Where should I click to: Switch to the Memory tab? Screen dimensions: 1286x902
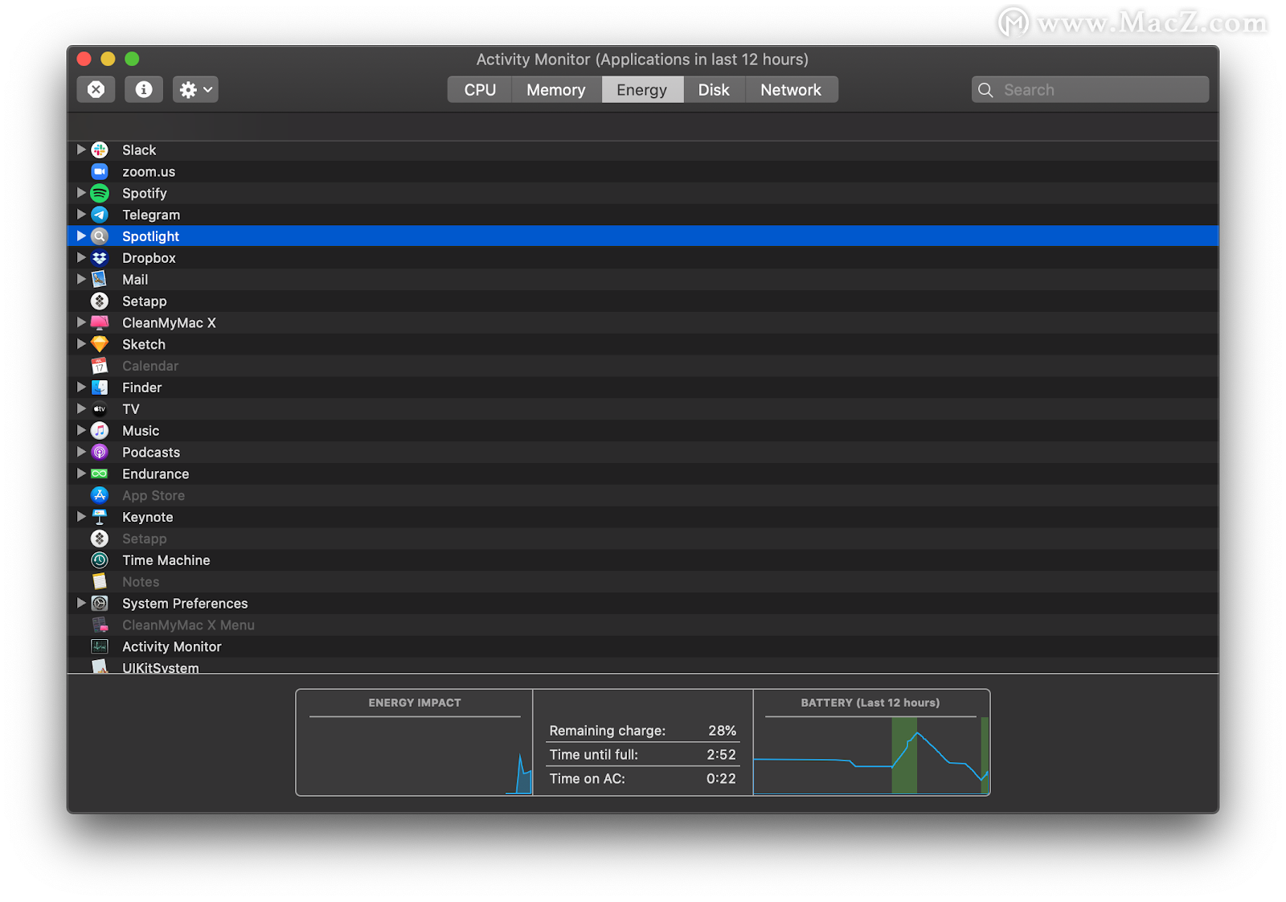[x=556, y=90]
